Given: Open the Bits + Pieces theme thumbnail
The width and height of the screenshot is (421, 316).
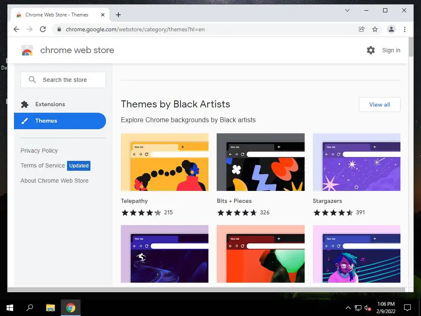Looking at the screenshot, I should click(261, 162).
